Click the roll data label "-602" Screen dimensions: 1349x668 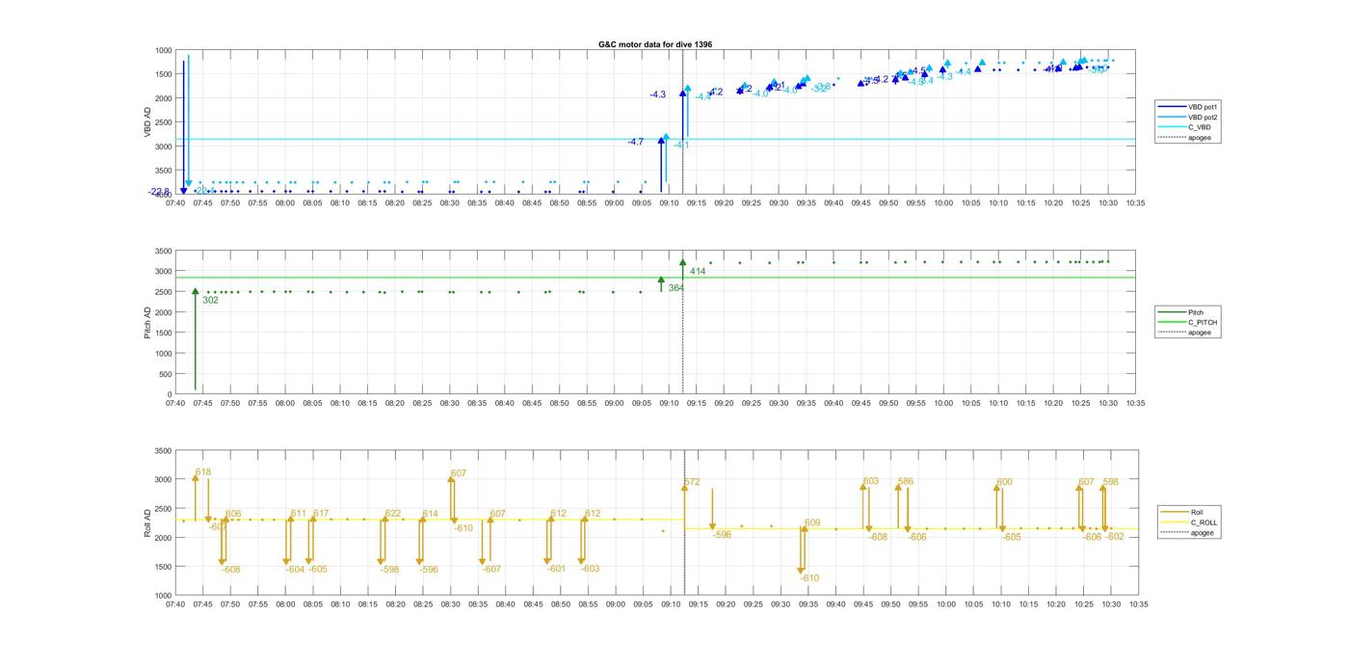(1115, 537)
